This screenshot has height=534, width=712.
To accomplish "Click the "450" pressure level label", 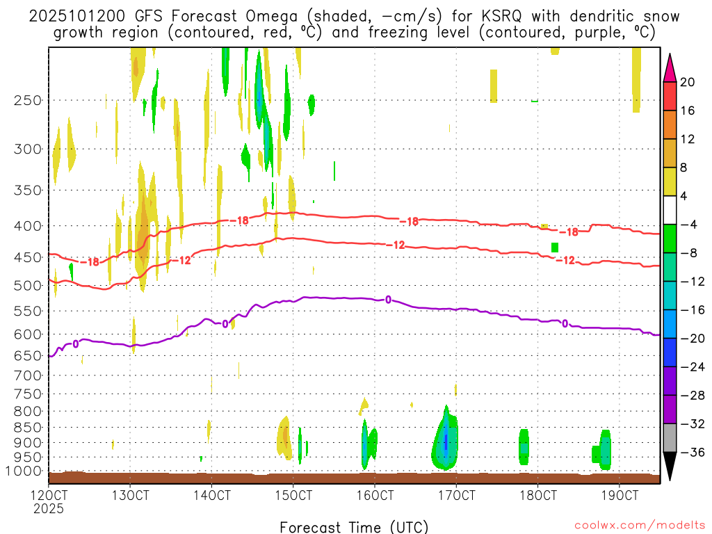I will [28, 257].
